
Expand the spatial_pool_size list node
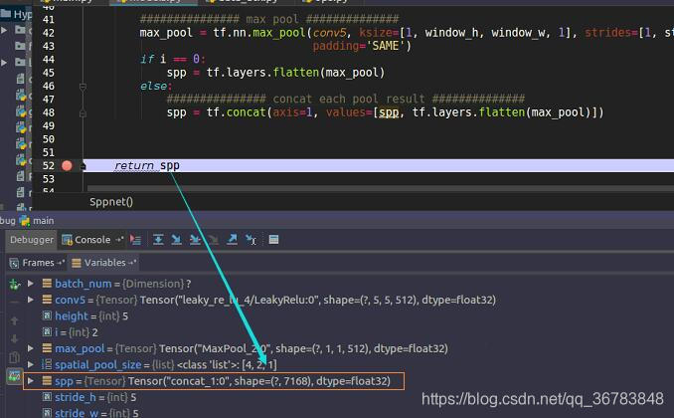click(31, 364)
